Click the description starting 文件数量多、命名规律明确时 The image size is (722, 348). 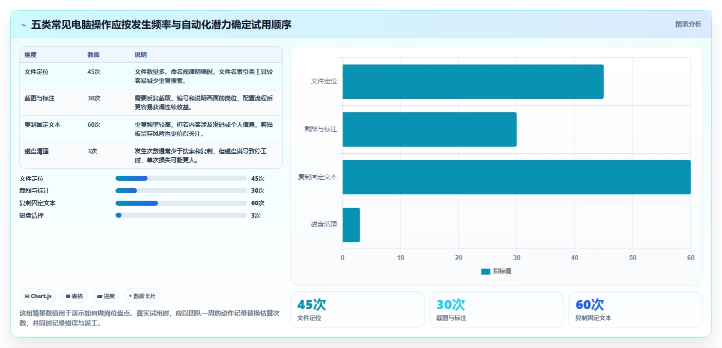(x=204, y=76)
